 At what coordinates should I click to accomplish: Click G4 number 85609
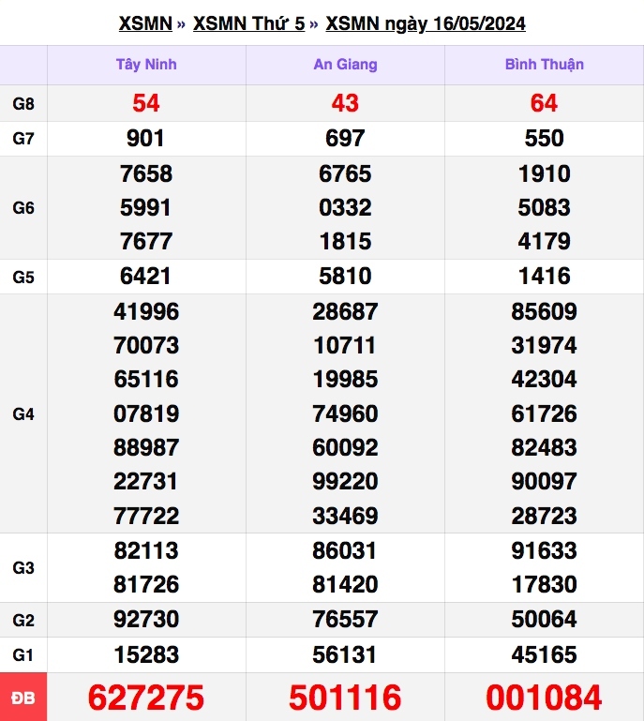coord(545,312)
